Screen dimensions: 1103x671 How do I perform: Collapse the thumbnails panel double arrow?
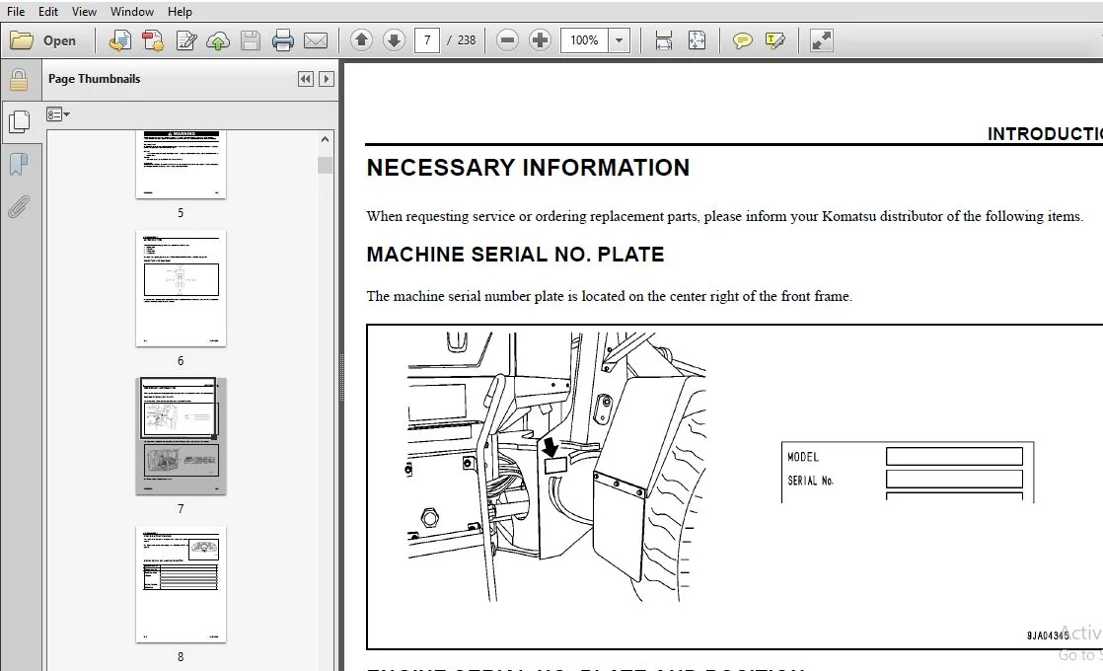tap(305, 79)
